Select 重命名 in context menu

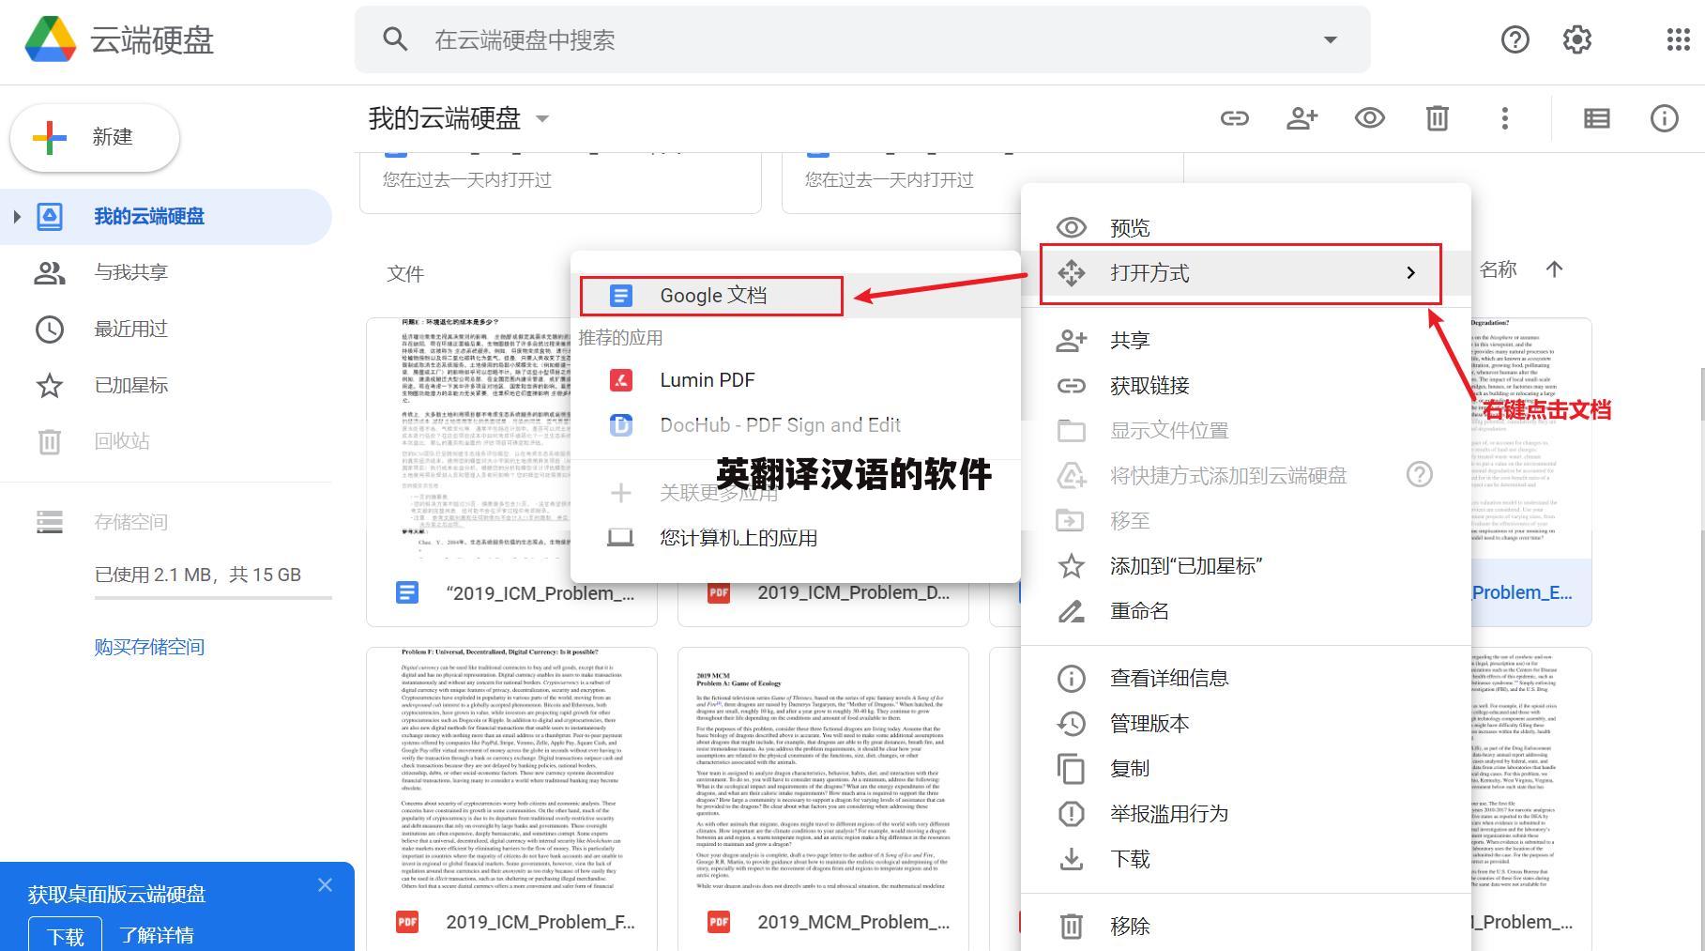pos(1246,611)
